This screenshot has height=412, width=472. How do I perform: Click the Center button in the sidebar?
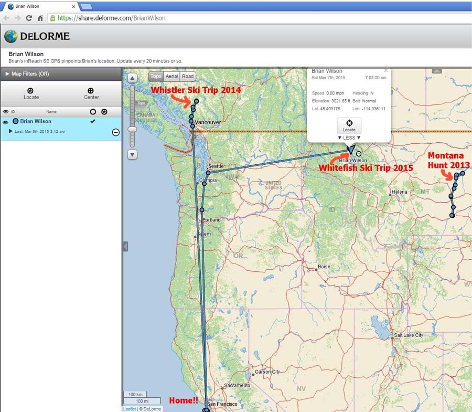[x=91, y=93]
